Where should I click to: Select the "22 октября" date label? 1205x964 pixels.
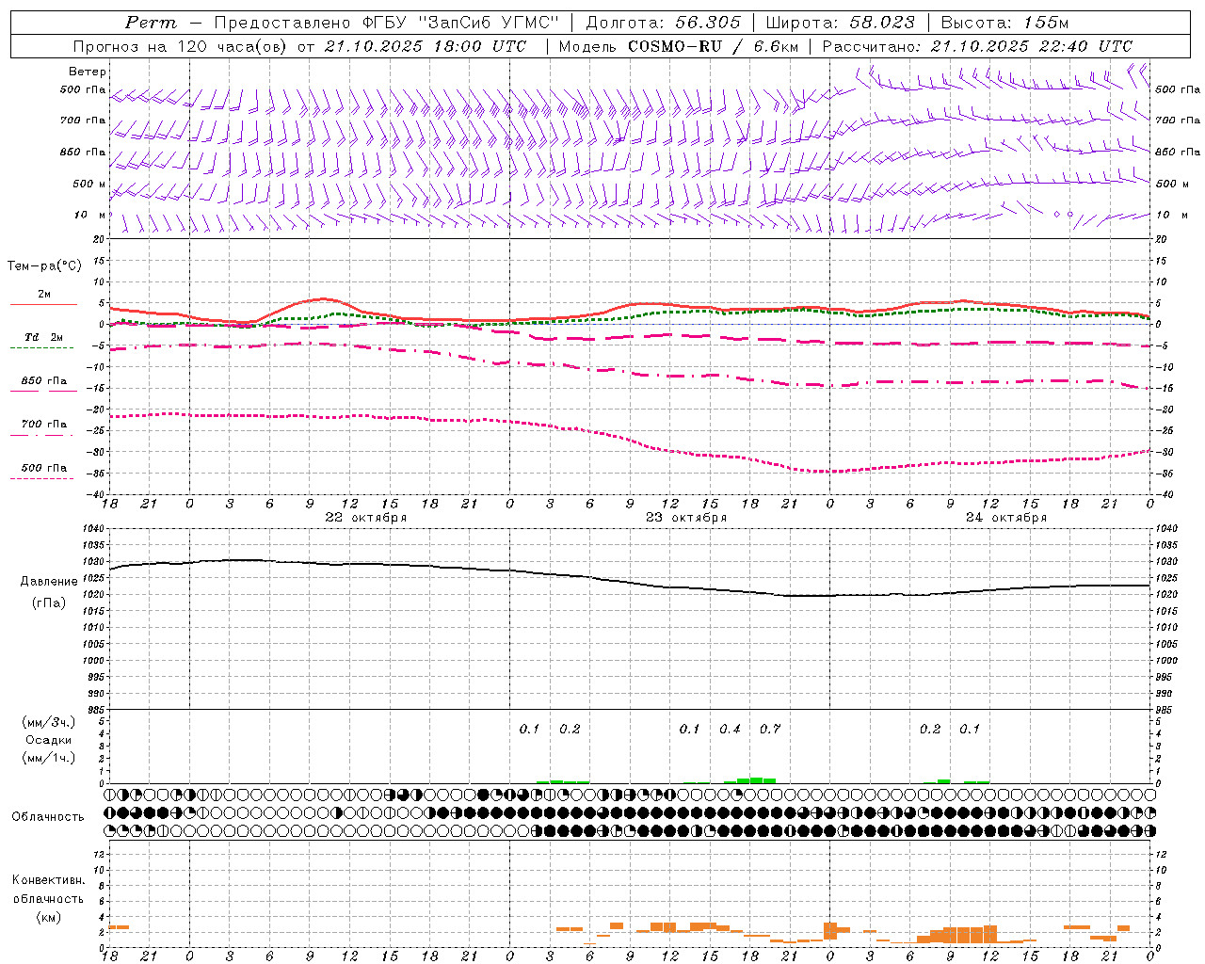click(x=366, y=518)
